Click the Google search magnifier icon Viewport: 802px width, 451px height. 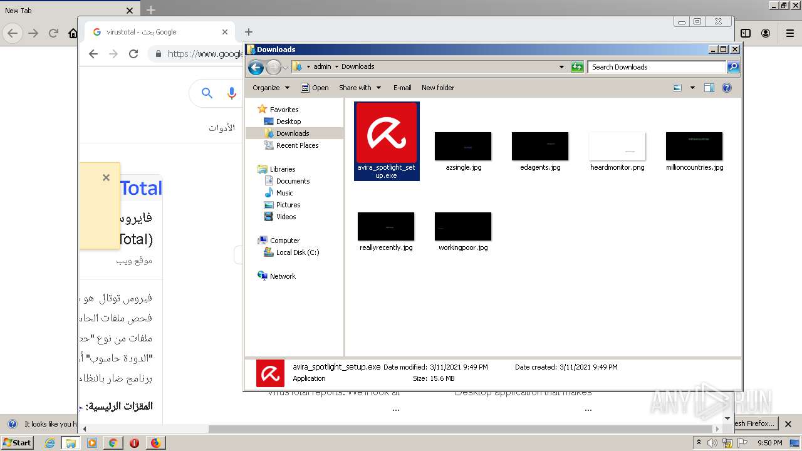pos(207,93)
